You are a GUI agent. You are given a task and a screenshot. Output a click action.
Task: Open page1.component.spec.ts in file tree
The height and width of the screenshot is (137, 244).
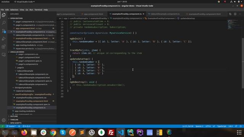(30, 61)
